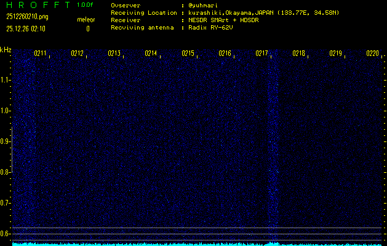This screenshot has width=387, height=246.
Task: Click the 0.9 kHz axis label
Action: tap(4, 141)
